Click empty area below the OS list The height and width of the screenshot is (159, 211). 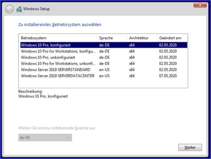tap(103, 84)
